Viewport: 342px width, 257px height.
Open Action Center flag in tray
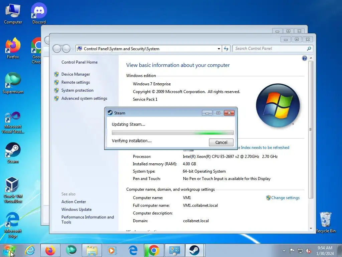coord(292,250)
